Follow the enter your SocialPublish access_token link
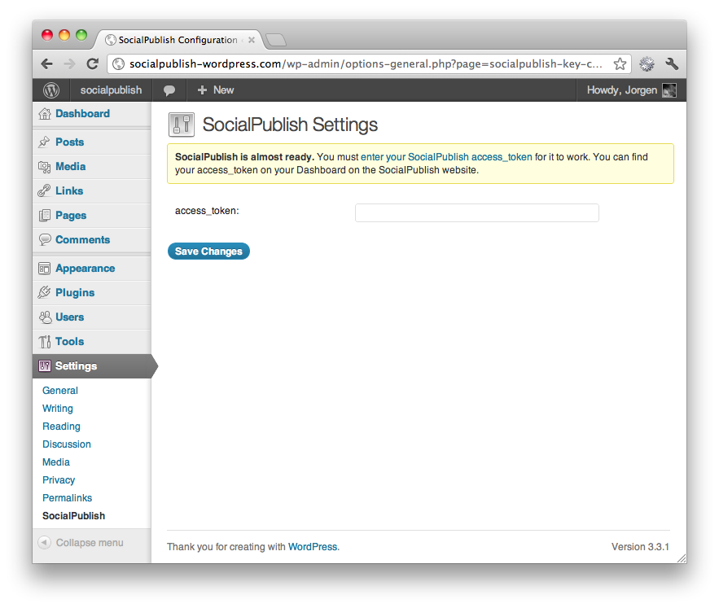The height and width of the screenshot is (608, 719). tap(446, 157)
